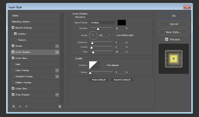Select the Inner Glow row label
Viewport: 199px width, 117px height.
tap(21, 58)
